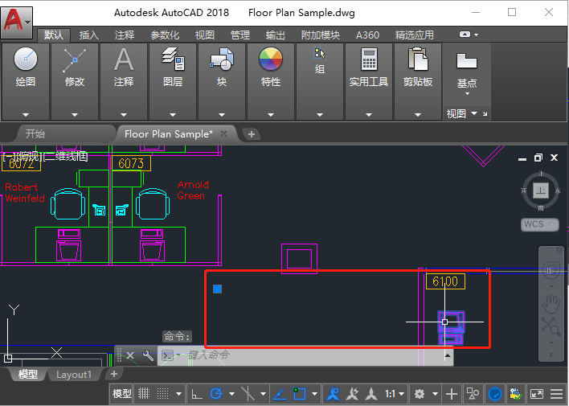Toggle object snap square icon in status bar
The image size is (569, 406).
(x=300, y=394)
